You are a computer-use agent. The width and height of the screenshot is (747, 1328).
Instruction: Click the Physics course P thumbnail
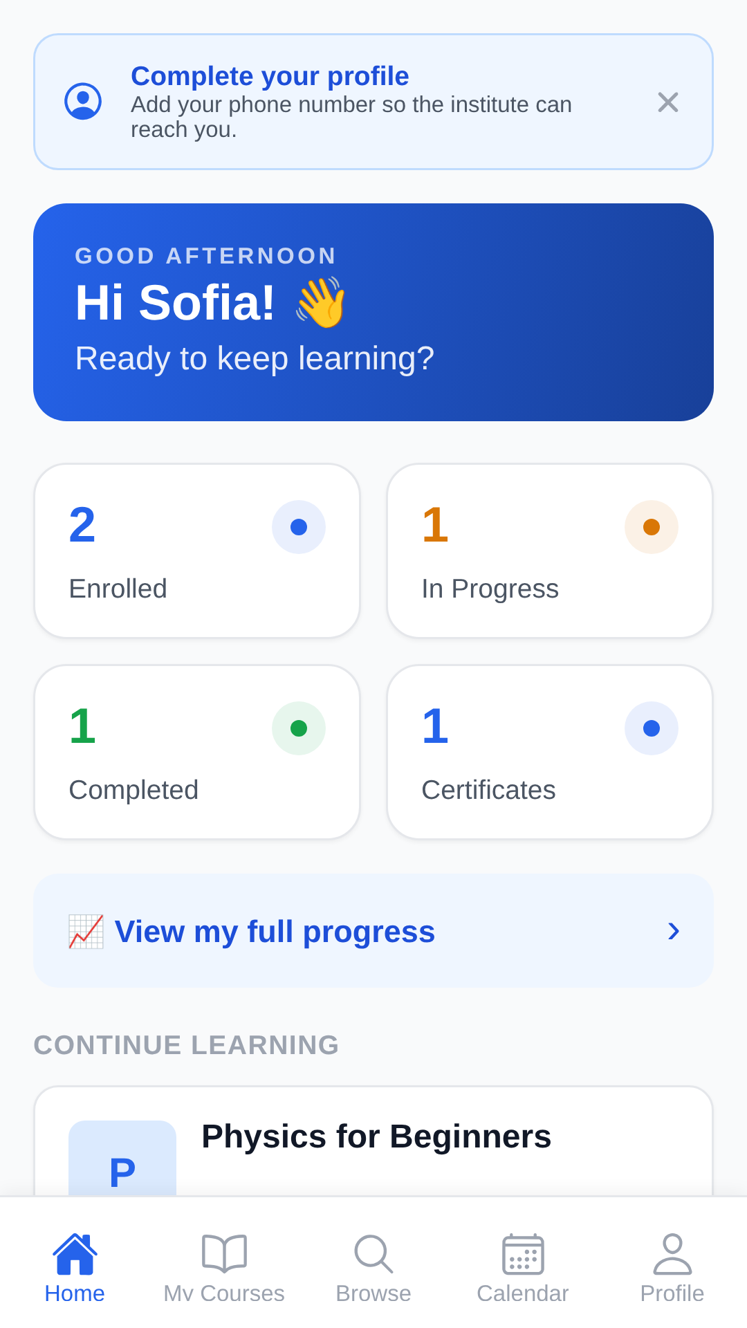point(122,1159)
